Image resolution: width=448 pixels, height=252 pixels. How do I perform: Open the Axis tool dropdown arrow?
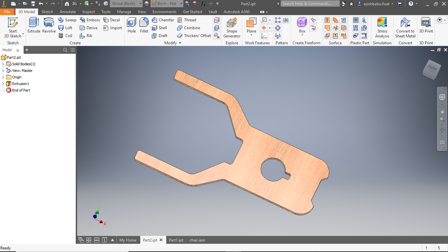(x=270, y=20)
